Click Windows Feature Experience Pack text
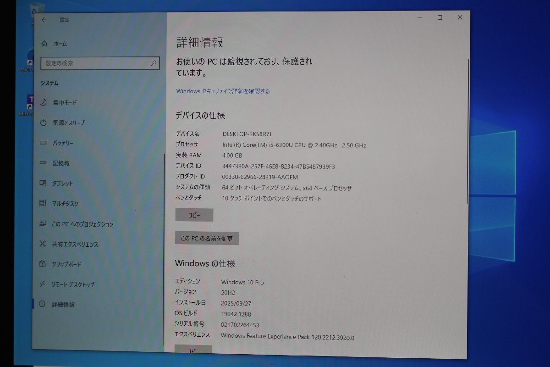Viewport: 550px width, 367px height. (287, 337)
